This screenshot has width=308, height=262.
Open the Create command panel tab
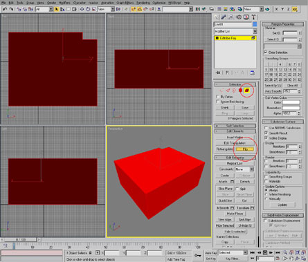point(216,17)
